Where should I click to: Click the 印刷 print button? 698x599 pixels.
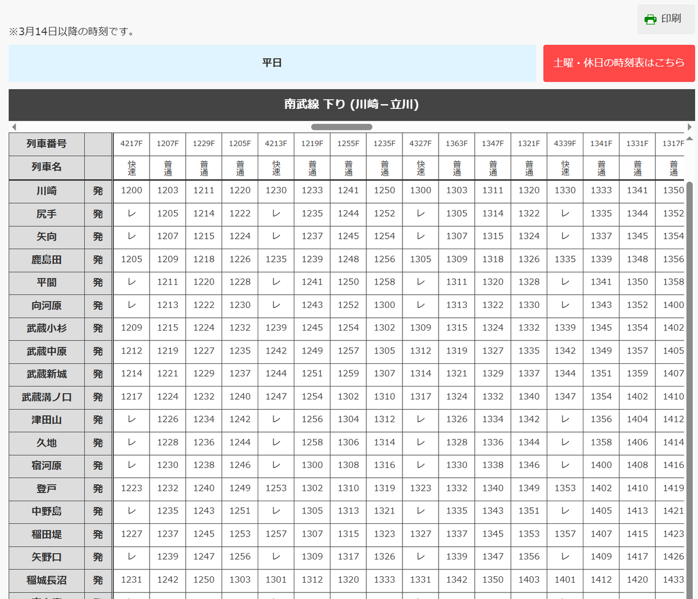665,19
